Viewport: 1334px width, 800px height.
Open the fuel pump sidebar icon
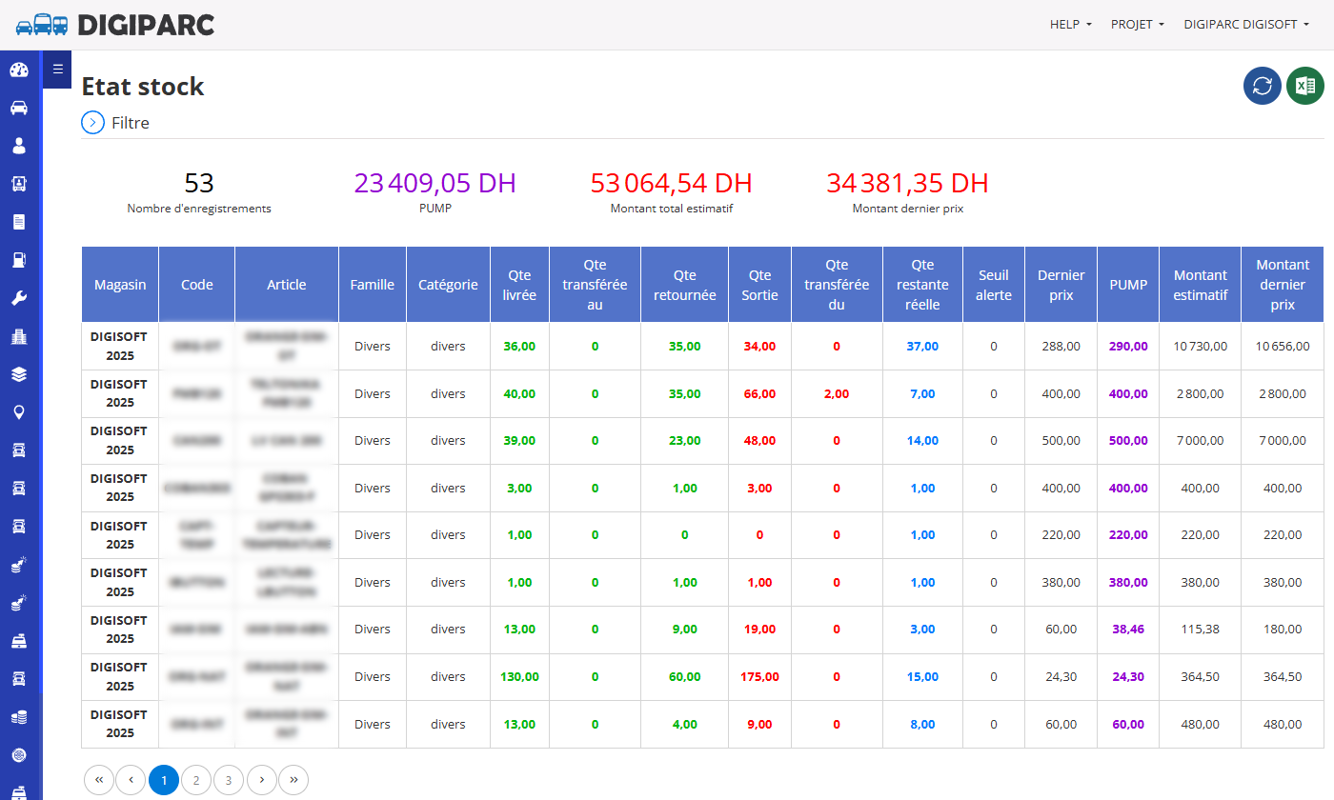(19, 260)
